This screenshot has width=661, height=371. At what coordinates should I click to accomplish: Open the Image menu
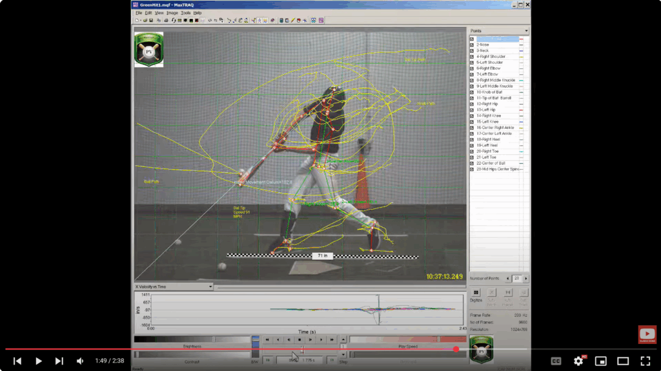click(172, 13)
